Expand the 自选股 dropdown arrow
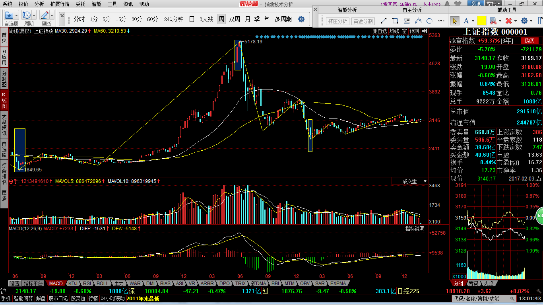 point(17,16)
